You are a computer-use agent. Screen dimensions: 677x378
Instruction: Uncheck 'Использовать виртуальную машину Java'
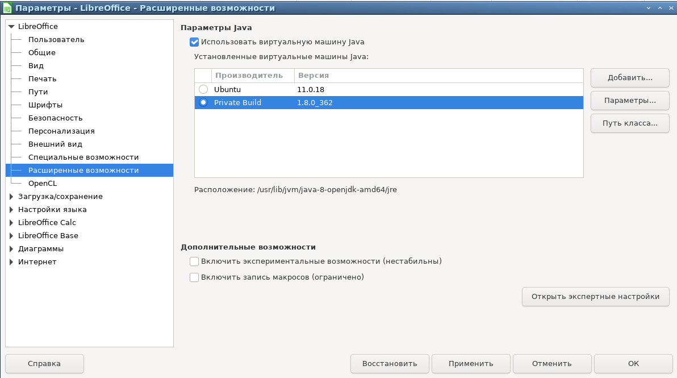194,42
